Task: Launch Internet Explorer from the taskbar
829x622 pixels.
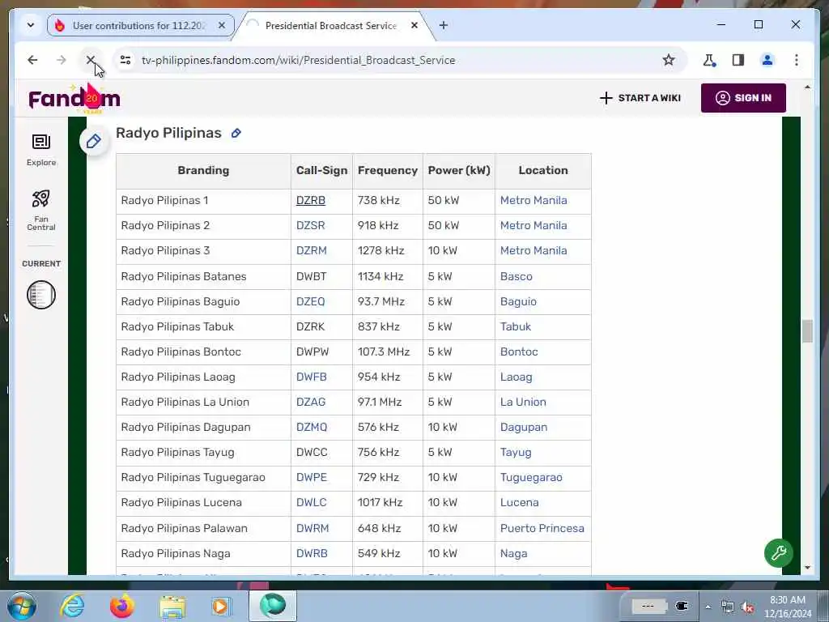Action: [x=72, y=606]
